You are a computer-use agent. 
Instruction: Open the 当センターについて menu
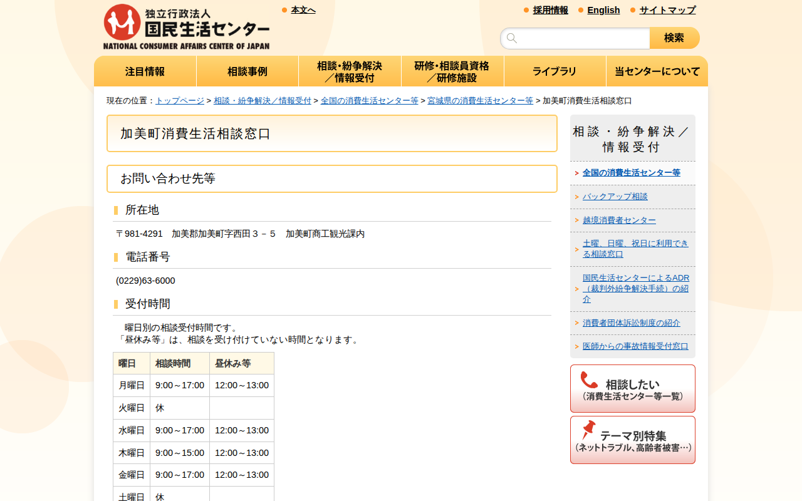click(x=657, y=71)
